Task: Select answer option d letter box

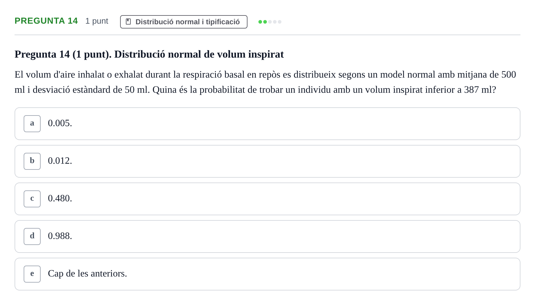Action: tap(32, 236)
